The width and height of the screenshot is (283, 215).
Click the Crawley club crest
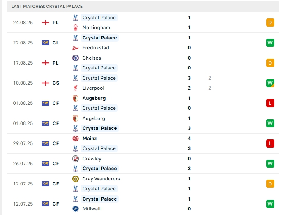coord(75,159)
